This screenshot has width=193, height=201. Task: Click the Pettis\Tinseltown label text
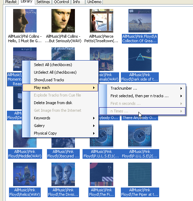[101, 41]
